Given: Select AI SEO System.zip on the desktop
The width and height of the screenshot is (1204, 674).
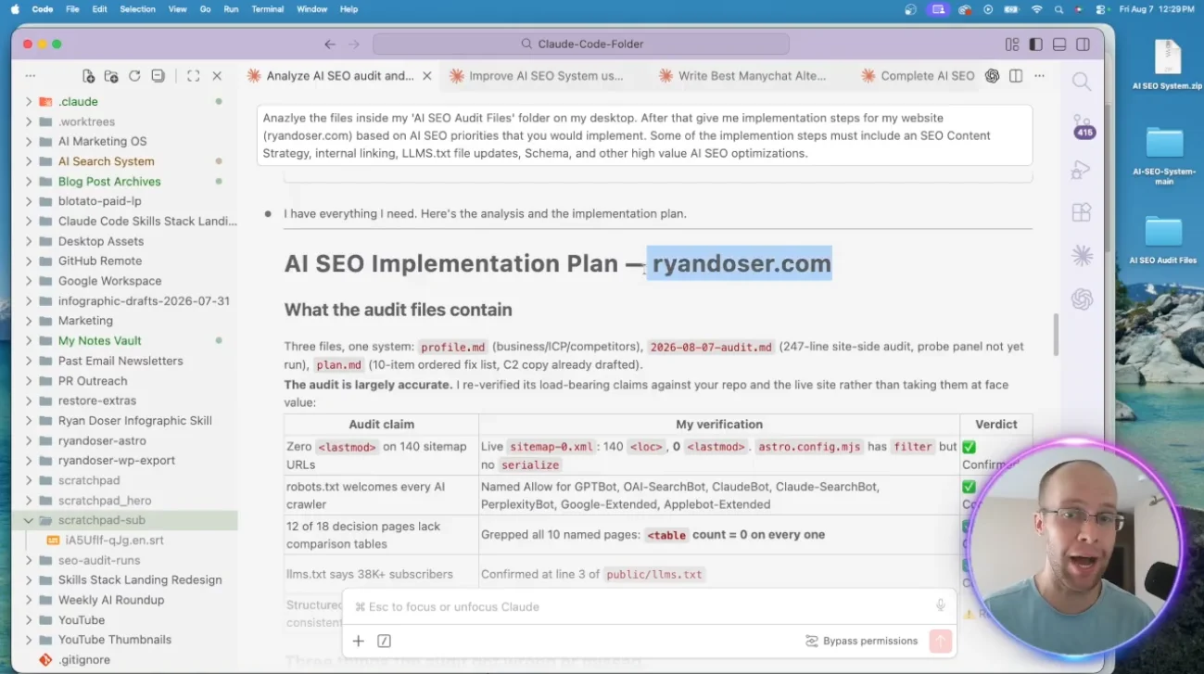Looking at the screenshot, I should [x=1167, y=65].
